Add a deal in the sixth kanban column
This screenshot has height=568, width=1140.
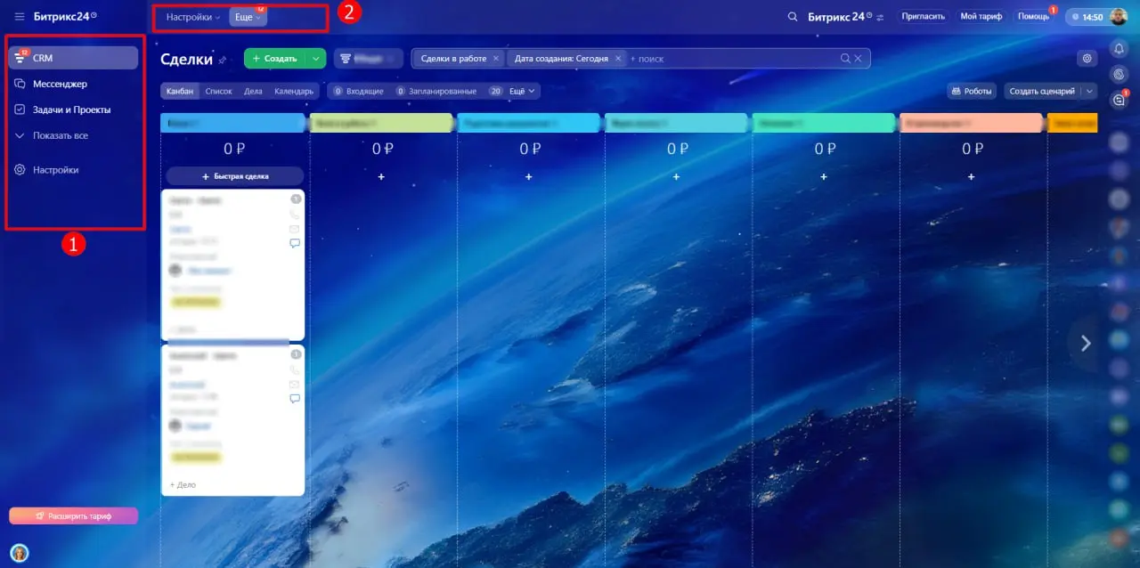point(972,177)
